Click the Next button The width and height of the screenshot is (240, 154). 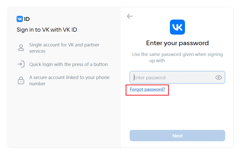pyautogui.click(x=177, y=136)
